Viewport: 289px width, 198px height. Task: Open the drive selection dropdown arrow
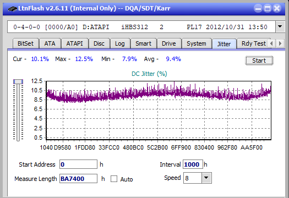[280, 27]
